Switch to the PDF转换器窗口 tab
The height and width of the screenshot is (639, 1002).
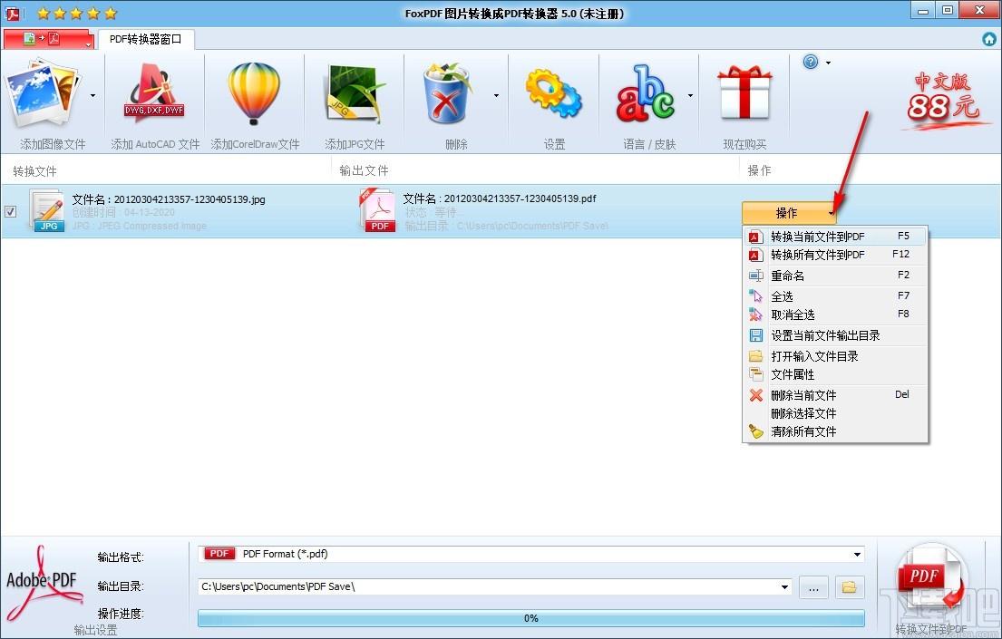coord(146,39)
